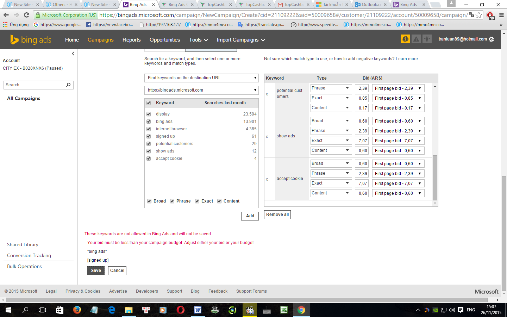Open File Explorer from the taskbar

[x=129, y=310]
